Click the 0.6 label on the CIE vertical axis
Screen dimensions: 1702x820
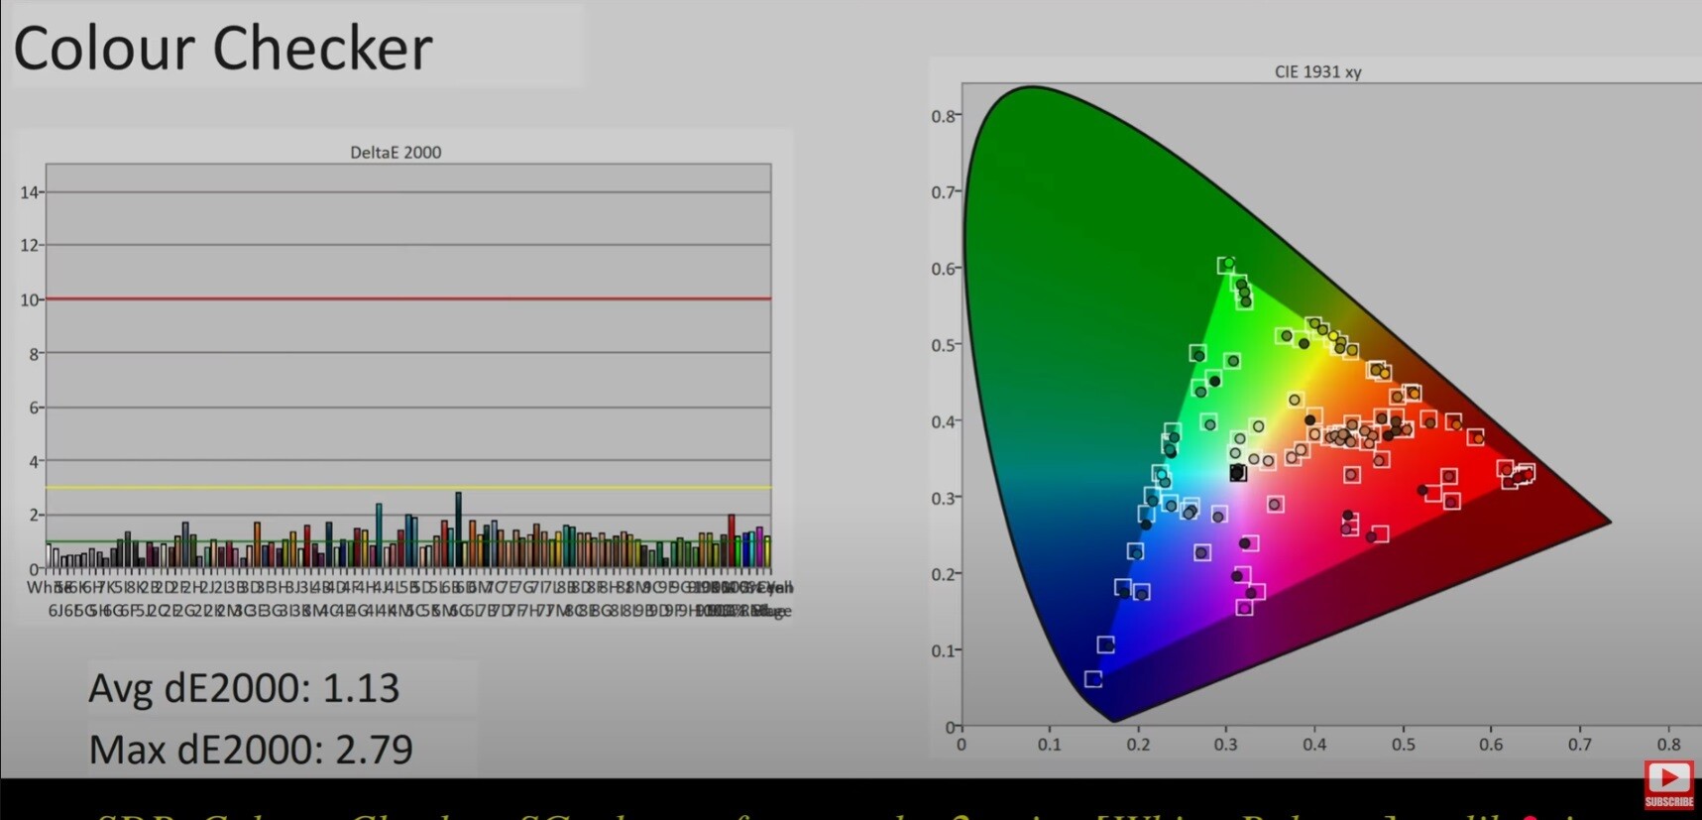coord(943,269)
